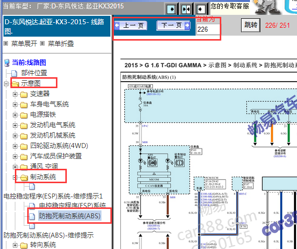The height and width of the screenshot is (249, 297).
Task: Select the 制动系统 tree item
Action: click(43, 177)
